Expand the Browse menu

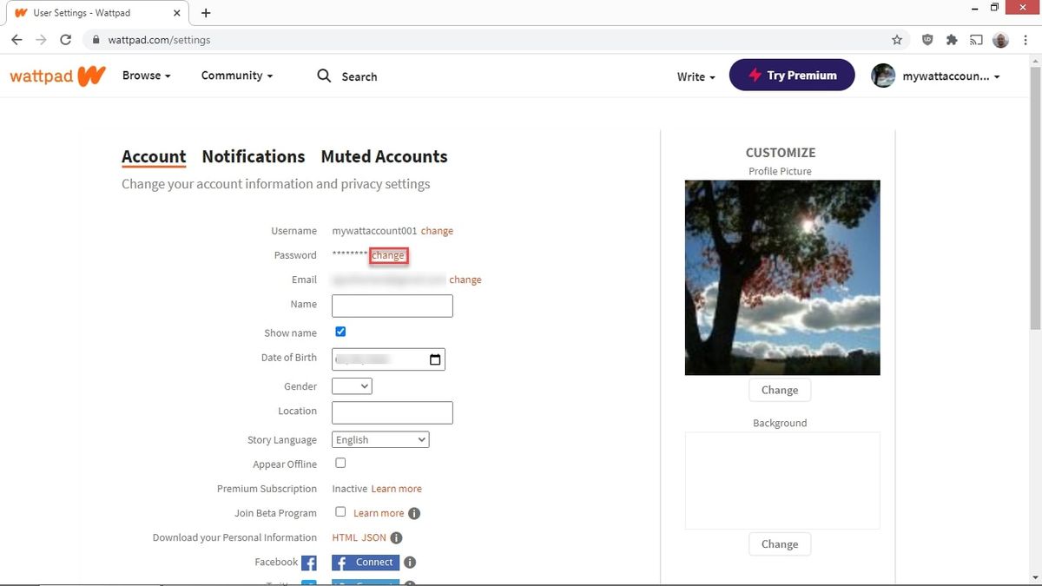pyautogui.click(x=145, y=76)
